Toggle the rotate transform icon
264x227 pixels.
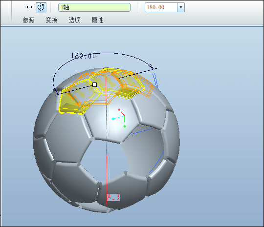point(41,7)
